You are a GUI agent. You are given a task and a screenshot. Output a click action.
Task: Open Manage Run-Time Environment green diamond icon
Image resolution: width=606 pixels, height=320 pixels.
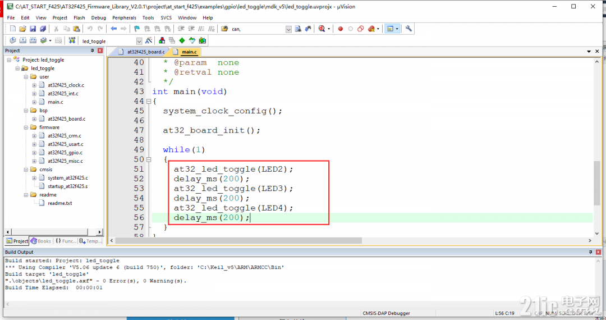point(182,40)
